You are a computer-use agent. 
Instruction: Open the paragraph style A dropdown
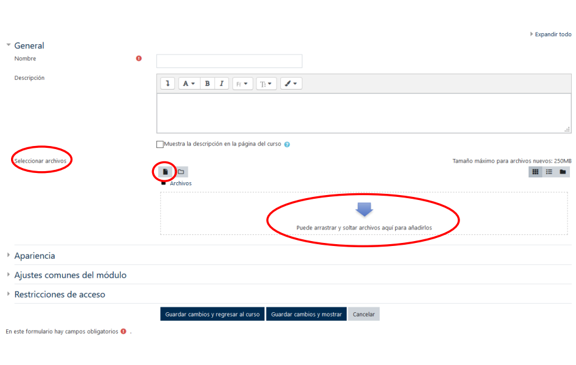point(189,83)
